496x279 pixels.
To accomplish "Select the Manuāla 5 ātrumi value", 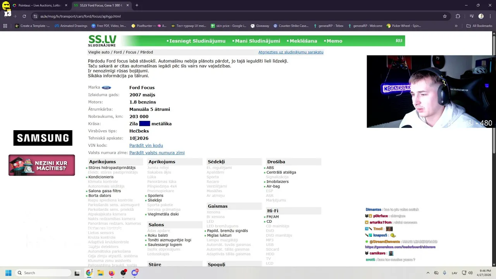I will pyautogui.click(x=150, y=109).
